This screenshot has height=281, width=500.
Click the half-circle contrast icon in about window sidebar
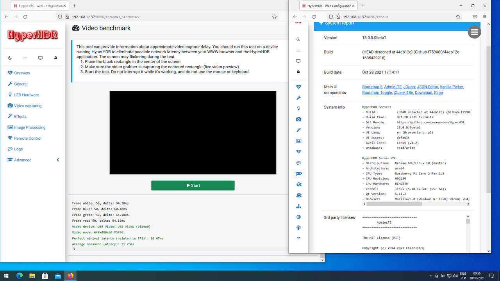(298, 217)
